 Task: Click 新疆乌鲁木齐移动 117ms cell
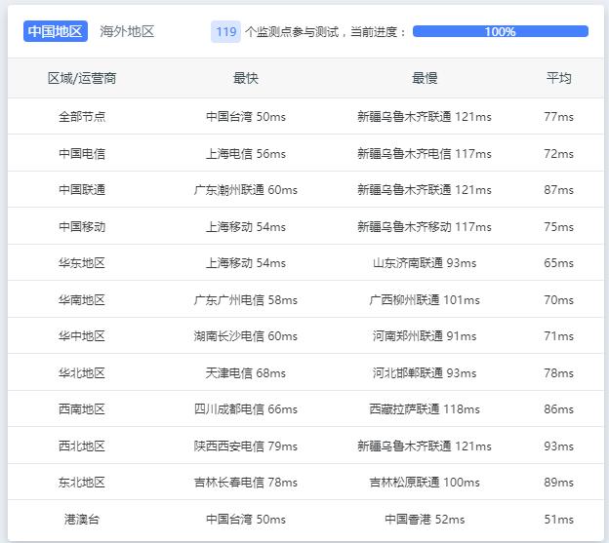coord(425,226)
